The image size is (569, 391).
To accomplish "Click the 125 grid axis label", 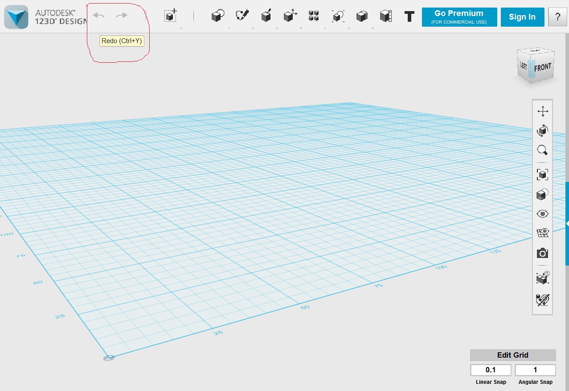I will point(495,251).
